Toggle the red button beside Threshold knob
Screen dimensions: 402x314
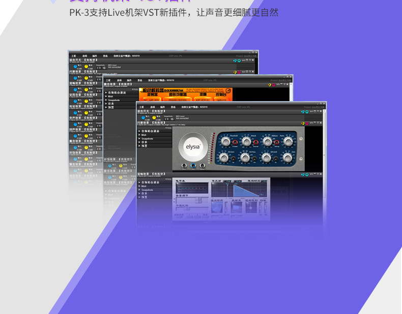coord(235,143)
